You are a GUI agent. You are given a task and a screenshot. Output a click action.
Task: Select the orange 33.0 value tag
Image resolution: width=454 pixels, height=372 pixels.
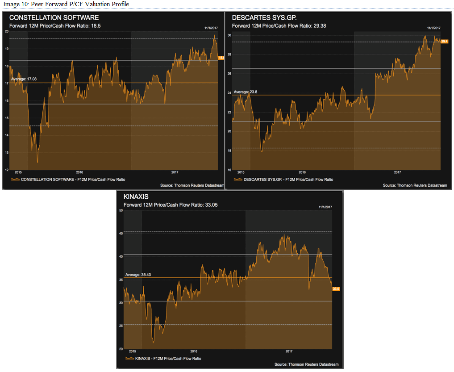(x=336, y=289)
